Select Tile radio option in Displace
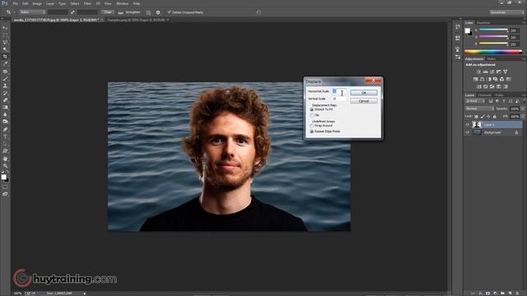Viewport: 527px width, 296px height. pos(311,115)
